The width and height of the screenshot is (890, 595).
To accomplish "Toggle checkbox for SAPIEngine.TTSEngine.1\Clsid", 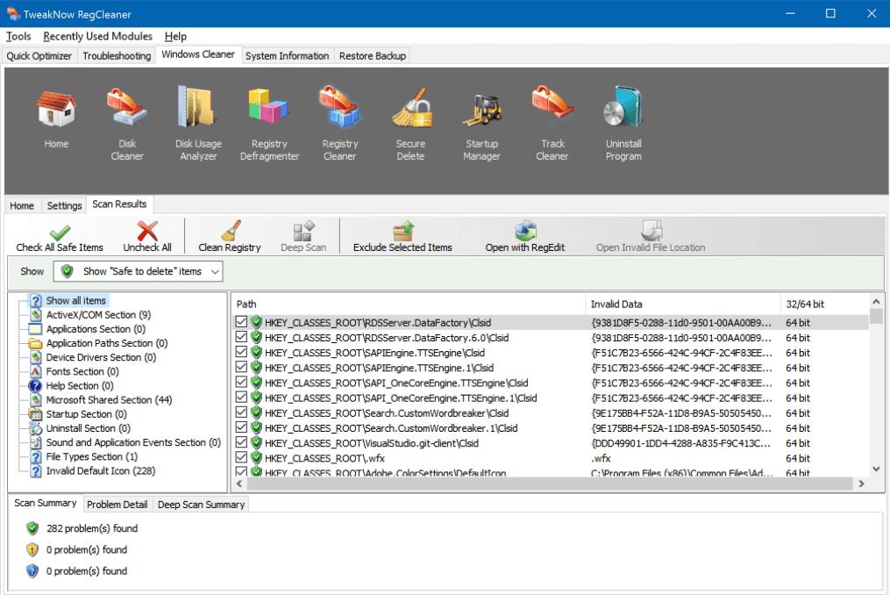I will point(241,368).
